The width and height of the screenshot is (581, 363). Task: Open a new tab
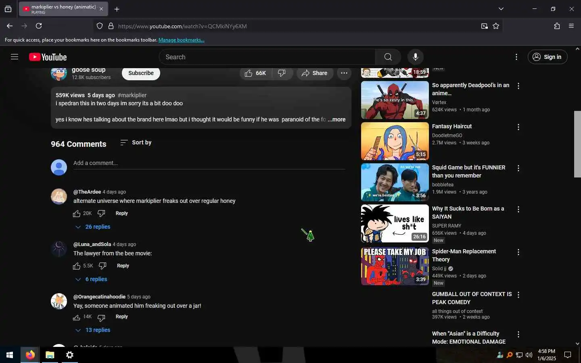point(117,9)
